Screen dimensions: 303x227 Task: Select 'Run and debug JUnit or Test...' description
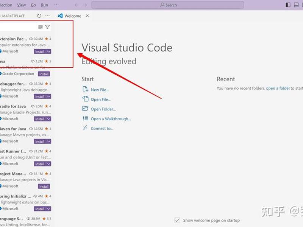coord(25,157)
